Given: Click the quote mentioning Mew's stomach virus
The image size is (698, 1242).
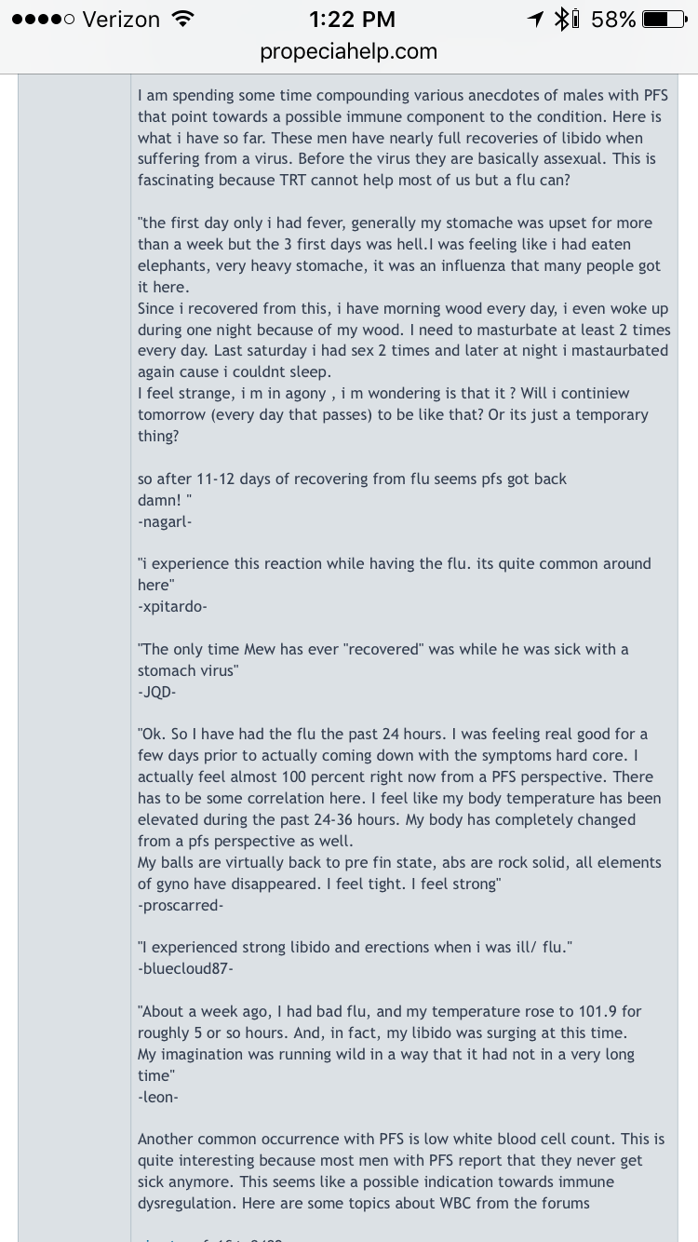Looking at the screenshot, I should tap(383, 660).
